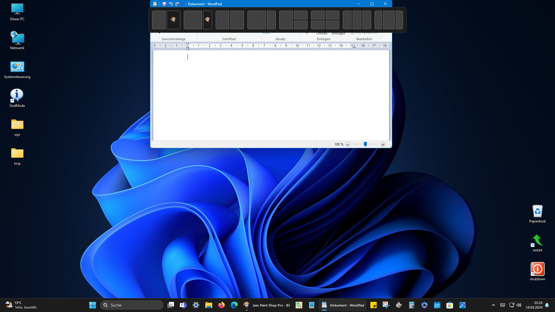The width and height of the screenshot is (555, 312).
Task: Select left half of equal two-column snap layout
Action: coord(222,20)
